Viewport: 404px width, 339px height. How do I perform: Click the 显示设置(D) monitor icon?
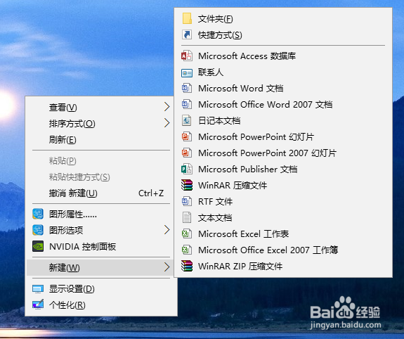[x=38, y=289]
